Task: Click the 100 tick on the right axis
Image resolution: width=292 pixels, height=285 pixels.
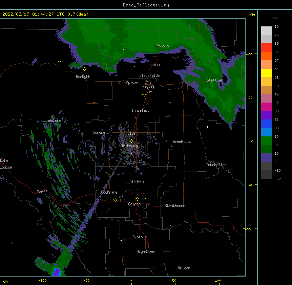Action: coord(249,53)
